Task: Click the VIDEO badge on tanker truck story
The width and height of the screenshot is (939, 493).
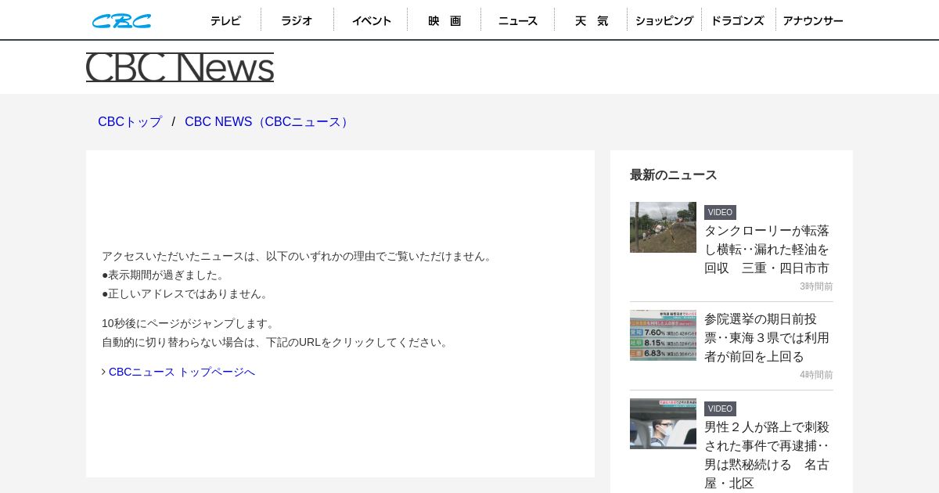Action: (x=720, y=212)
